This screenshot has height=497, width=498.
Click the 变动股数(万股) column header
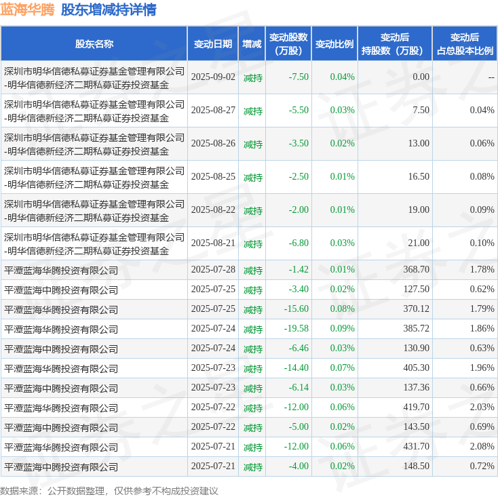[x=288, y=44]
